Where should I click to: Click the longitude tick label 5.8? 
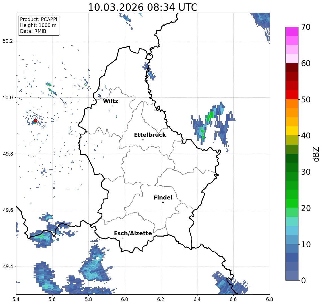(x=89, y=299)
